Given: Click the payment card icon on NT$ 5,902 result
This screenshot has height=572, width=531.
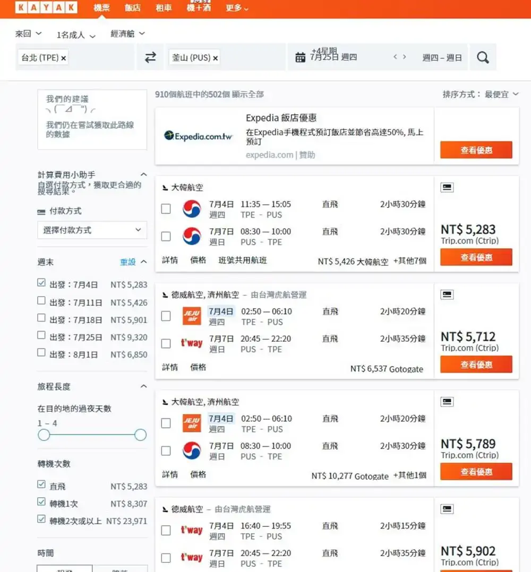Looking at the screenshot, I should (447, 509).
